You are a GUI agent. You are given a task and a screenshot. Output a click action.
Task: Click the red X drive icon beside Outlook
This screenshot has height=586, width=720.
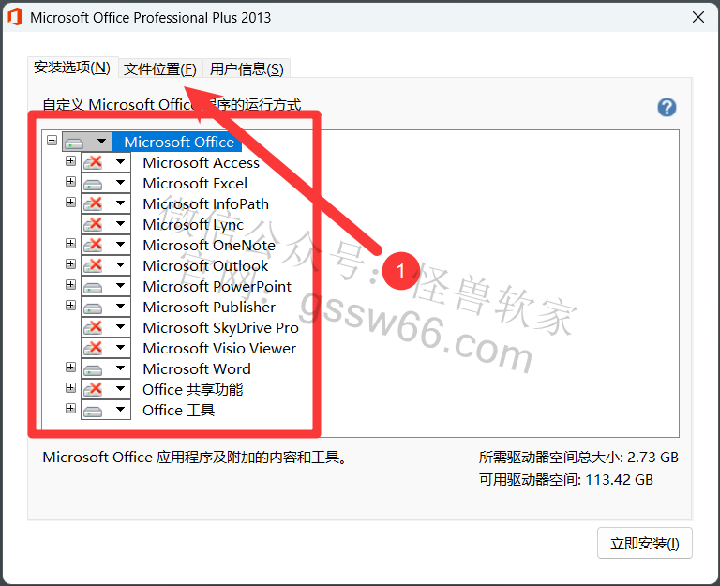(93, 265)
